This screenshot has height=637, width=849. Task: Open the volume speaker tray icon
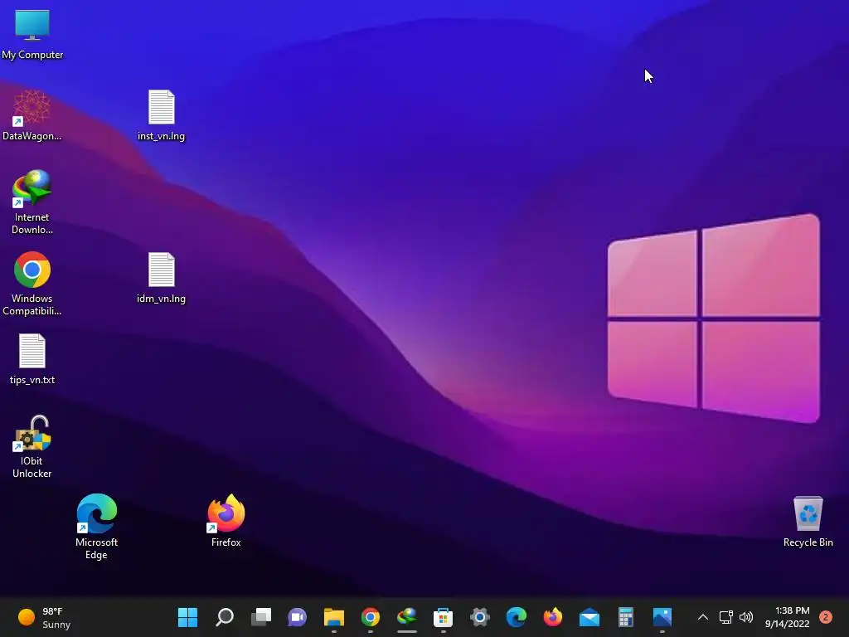746,617
